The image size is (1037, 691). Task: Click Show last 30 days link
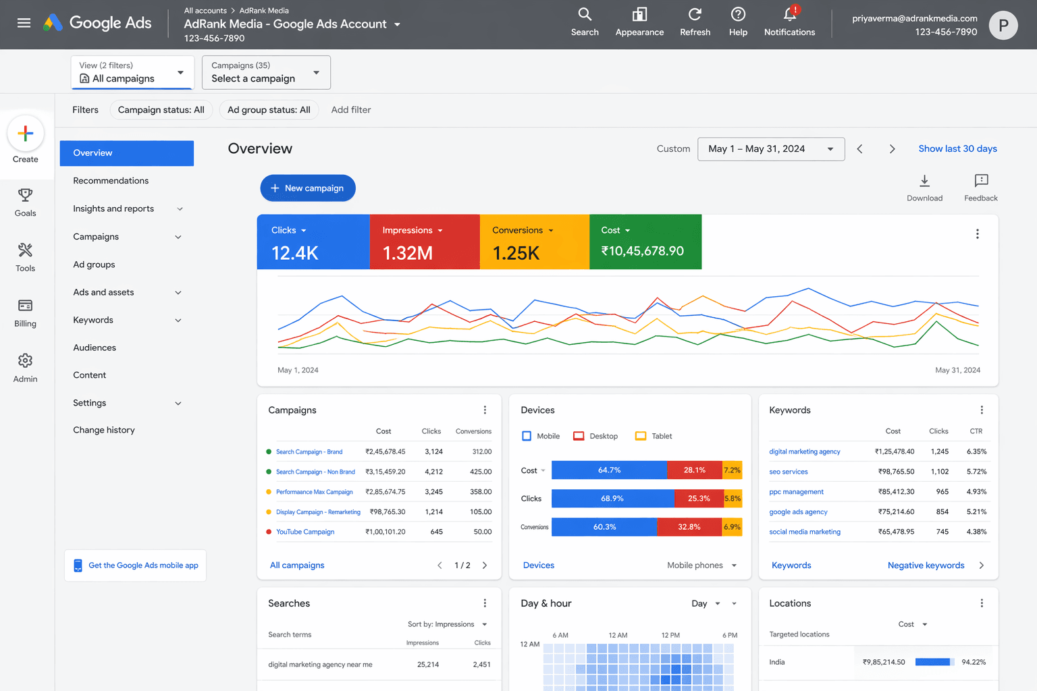pos(957,149)
